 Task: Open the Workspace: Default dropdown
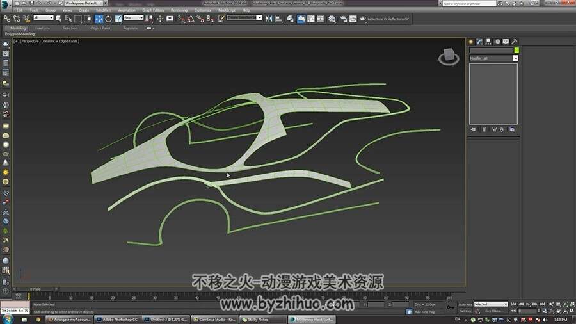(84, 3)
